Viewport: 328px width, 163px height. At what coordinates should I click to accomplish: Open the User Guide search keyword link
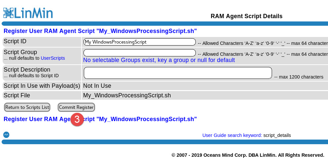[x=232, y=135]
